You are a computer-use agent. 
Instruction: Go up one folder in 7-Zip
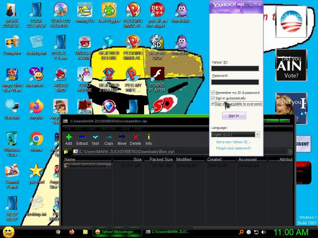[x=66, y=152]
